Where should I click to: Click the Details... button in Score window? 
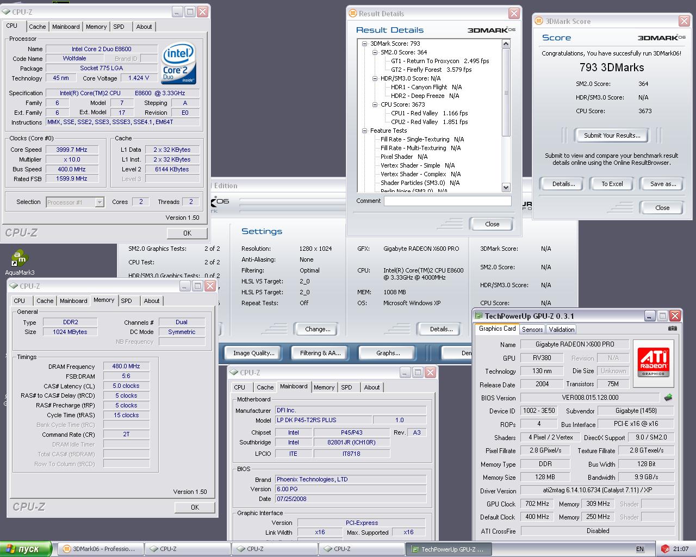click(x=564, y=184)
